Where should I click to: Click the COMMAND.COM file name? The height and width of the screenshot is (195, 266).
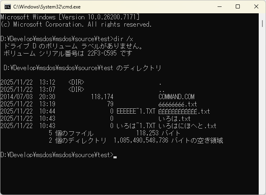[176, 97]
